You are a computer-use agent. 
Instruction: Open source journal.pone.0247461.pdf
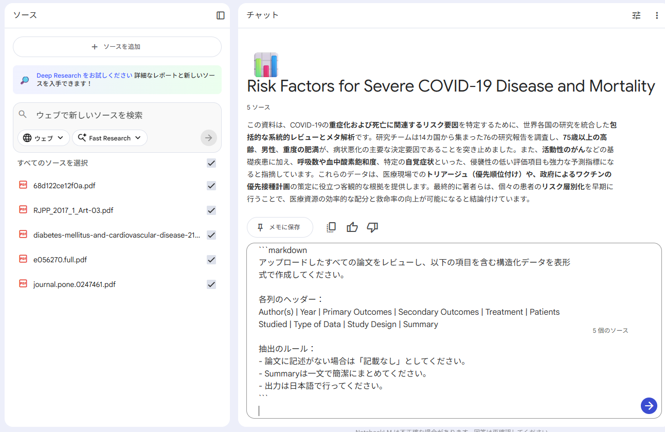(x=75, y=284)
